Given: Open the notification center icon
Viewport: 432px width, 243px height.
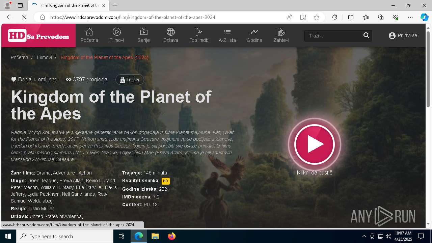Looking at the screenshot, I should [421, 236].
